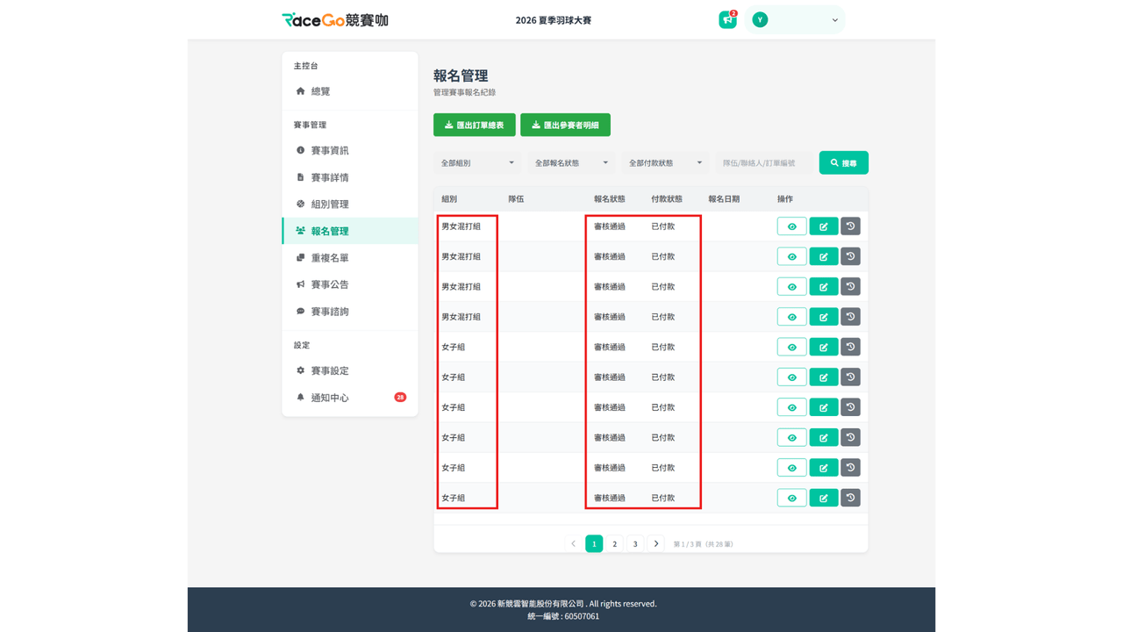
Task: Open 通知中心 with 28 notifications
Action: [x=350, y=398]
